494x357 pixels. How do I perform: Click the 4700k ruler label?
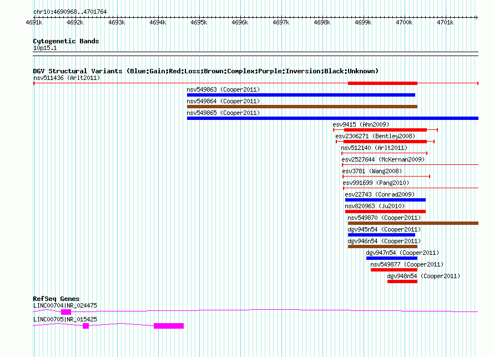(404, 22)
